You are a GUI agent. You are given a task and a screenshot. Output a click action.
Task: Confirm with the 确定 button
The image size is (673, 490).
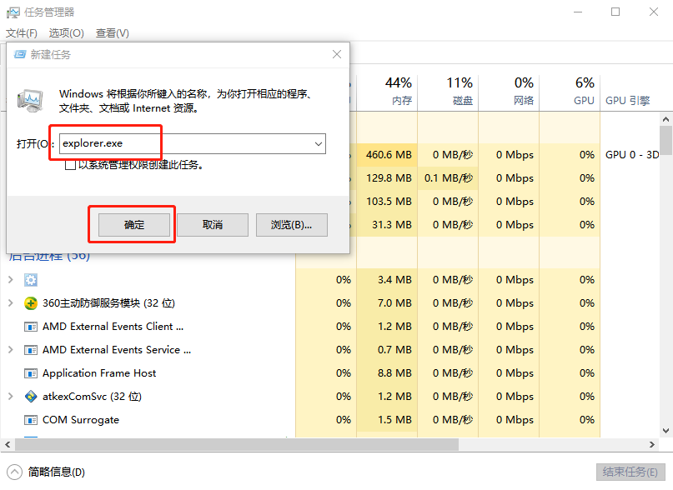point(134,225)
